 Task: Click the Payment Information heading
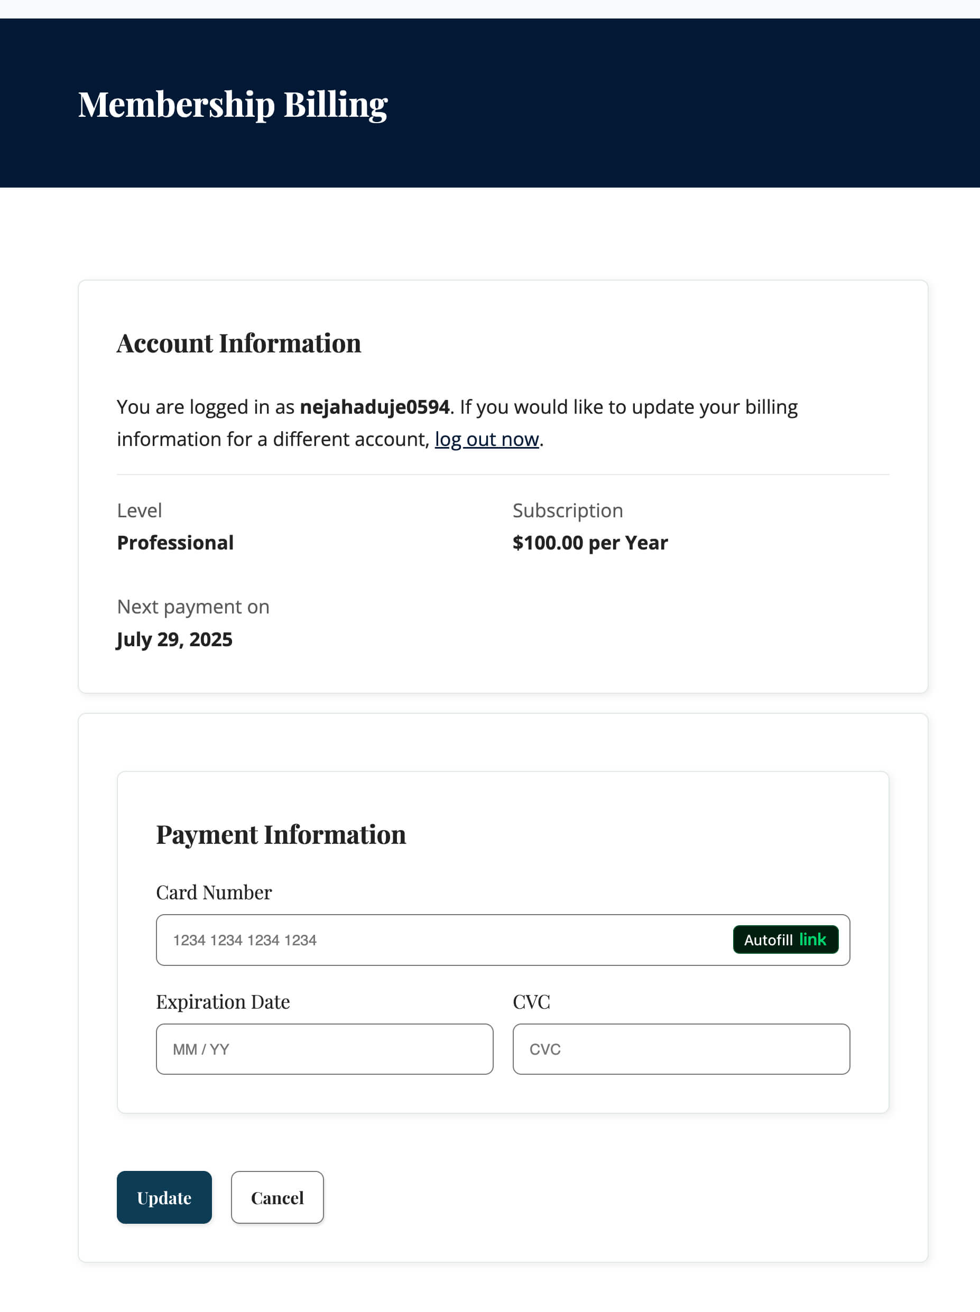[281, 835]
